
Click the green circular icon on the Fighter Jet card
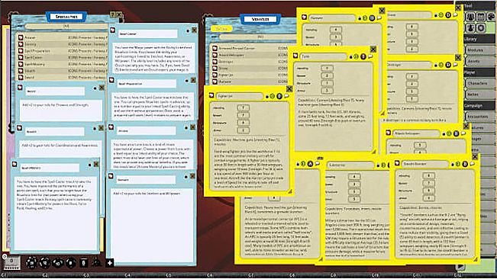272,96
